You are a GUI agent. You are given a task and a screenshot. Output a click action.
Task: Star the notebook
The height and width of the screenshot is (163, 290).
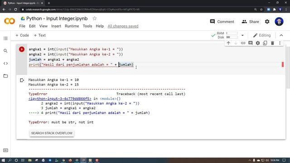[95, 19]
